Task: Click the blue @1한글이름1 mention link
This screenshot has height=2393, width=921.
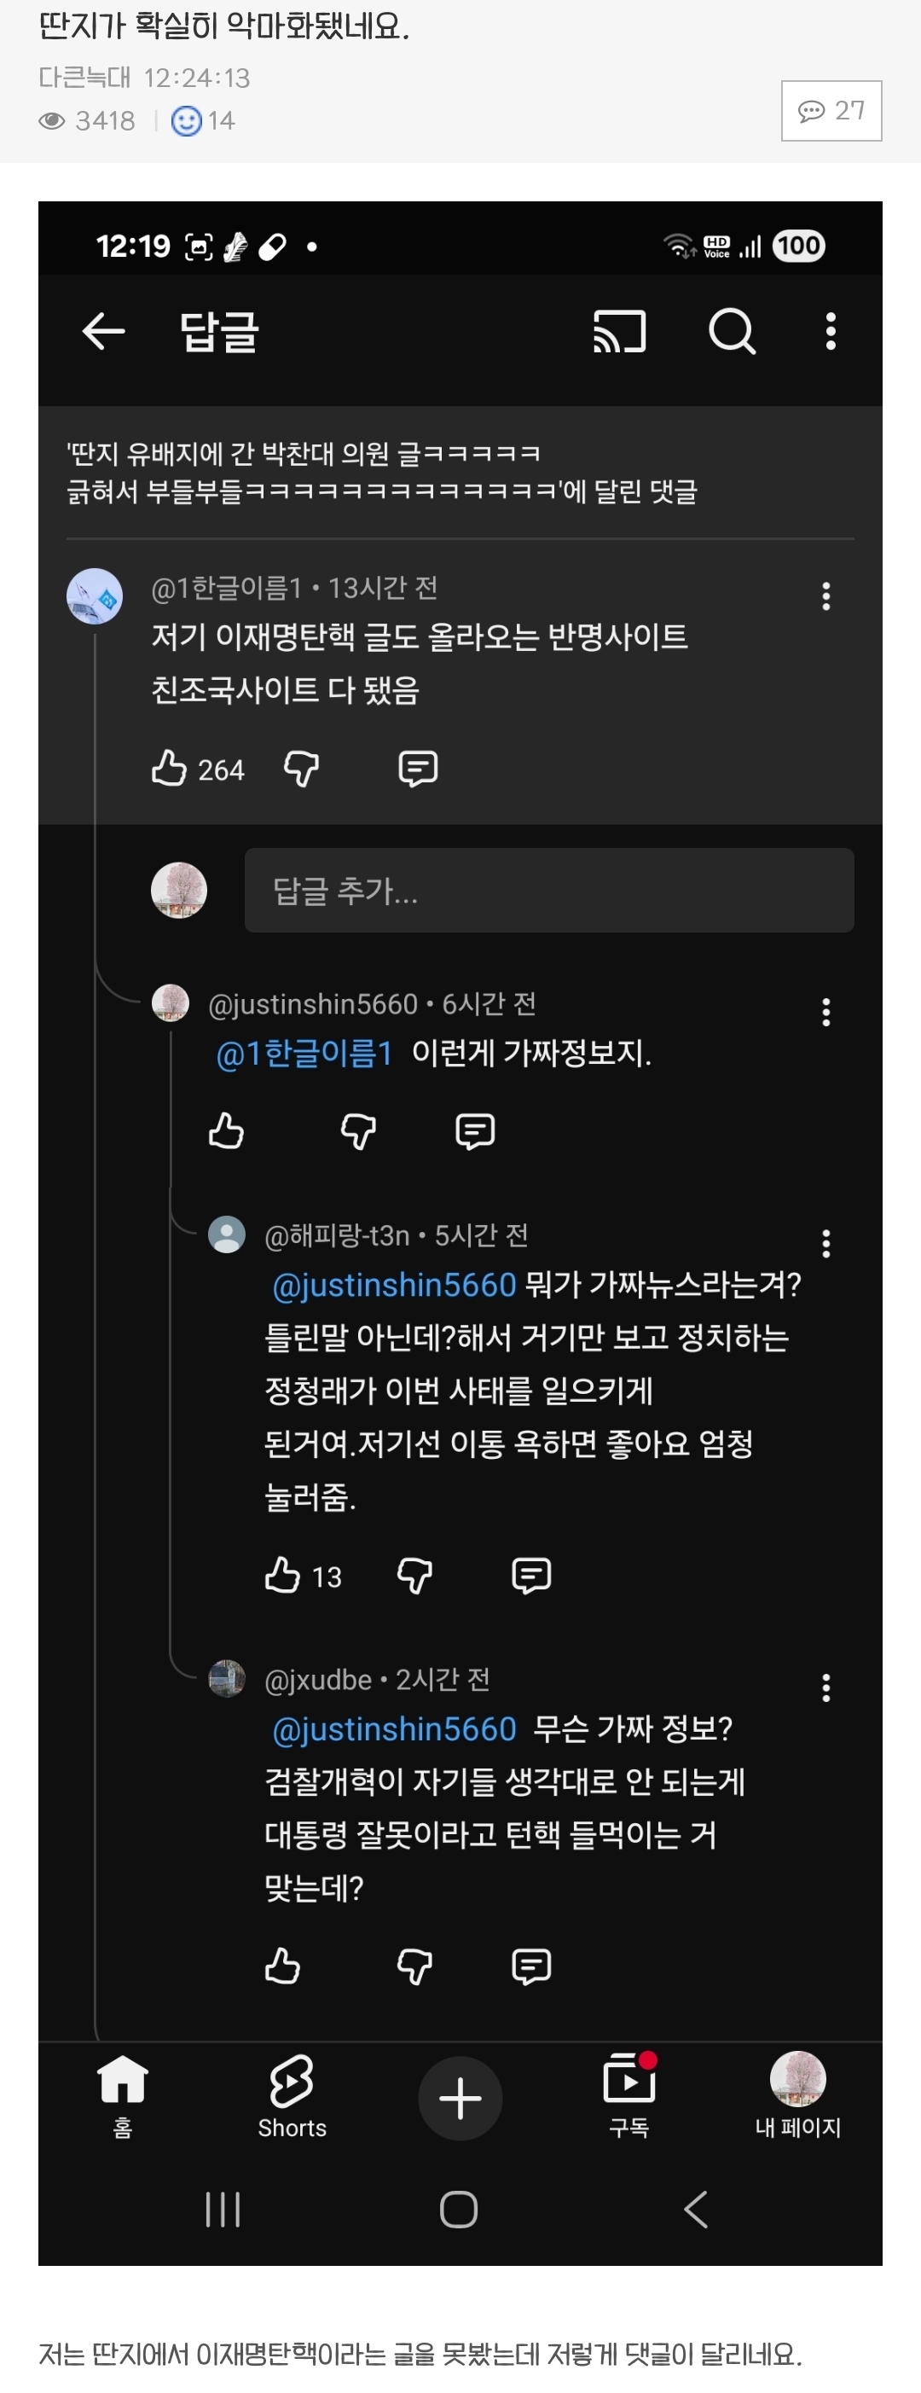Action: tap(304, 1054)
